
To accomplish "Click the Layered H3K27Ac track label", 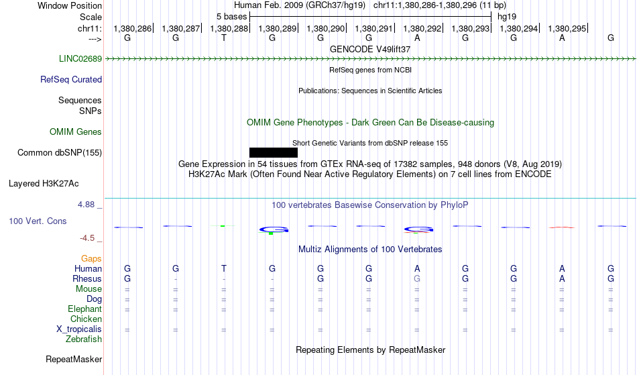I will coord(44,184).
